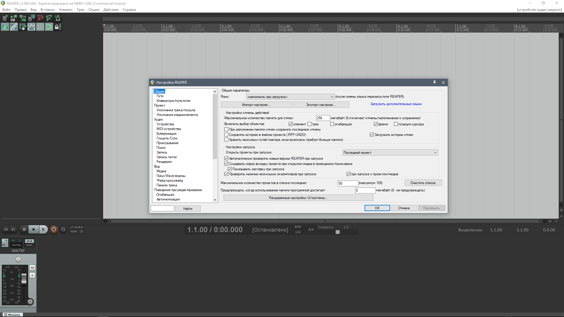This screenshot has height=317, width=564.
Task: Toggle 'Показывать заставку при запуске' checkbox
Action: [x=230, y=169]
